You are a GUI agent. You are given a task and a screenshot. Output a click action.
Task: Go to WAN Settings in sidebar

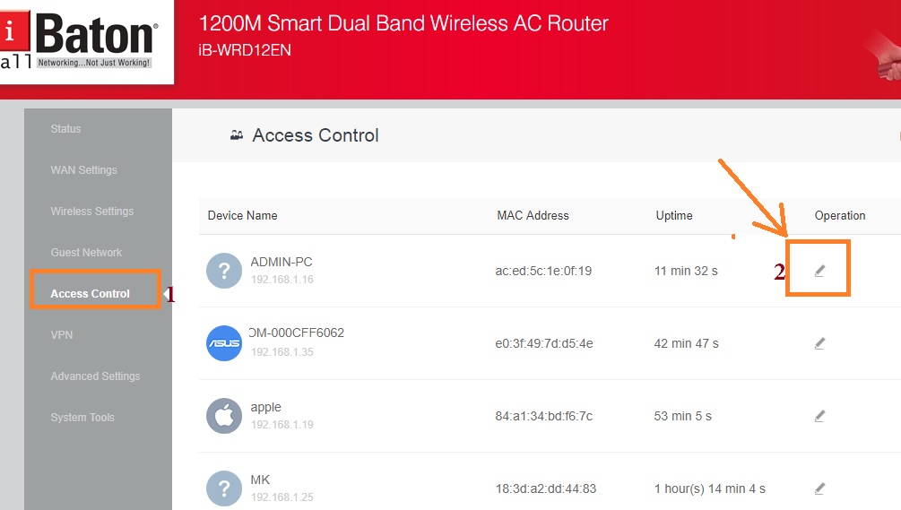pyautogui.click(x=83, y=170)
